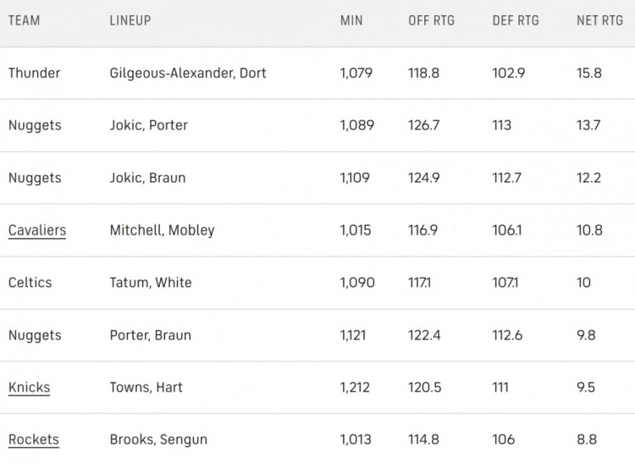Sort by OFF RTG column header

[431, 20]
